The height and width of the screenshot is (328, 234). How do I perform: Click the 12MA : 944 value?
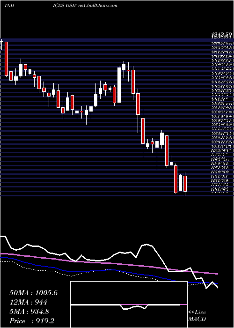coord(28,302)
